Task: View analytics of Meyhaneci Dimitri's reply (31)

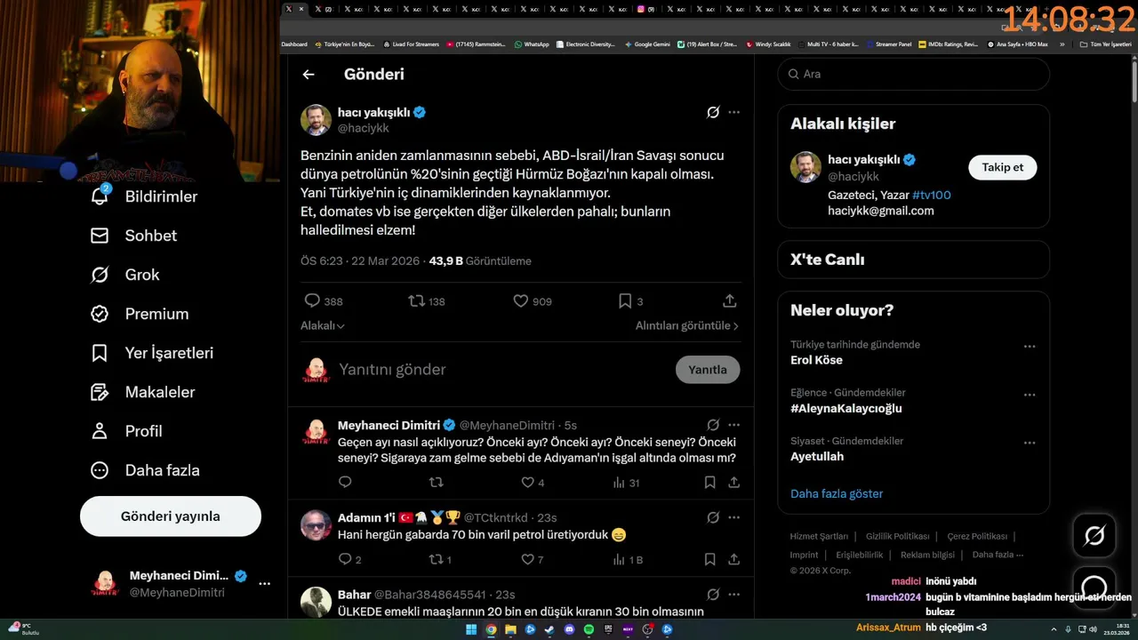Action: tap(626, 483)
